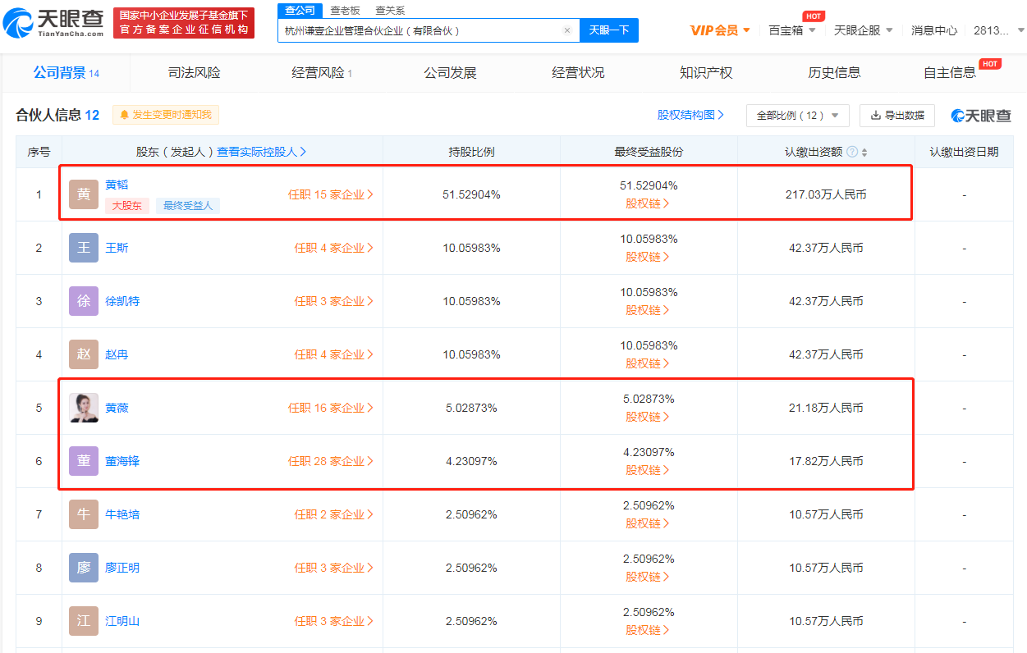
Task: Open 江明山's avatar tile
Action: pyautogui.click(x=84, y=621)
